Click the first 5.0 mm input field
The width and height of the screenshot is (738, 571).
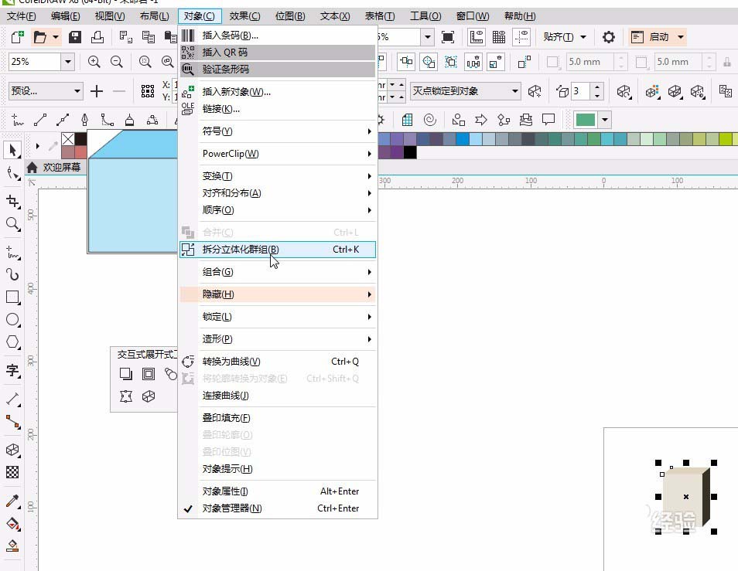(x=589, y=62)
